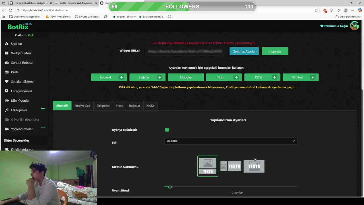The image size is (364, 205).
Task: Open the Favorites list icon
Action: (x=339, y=10)
